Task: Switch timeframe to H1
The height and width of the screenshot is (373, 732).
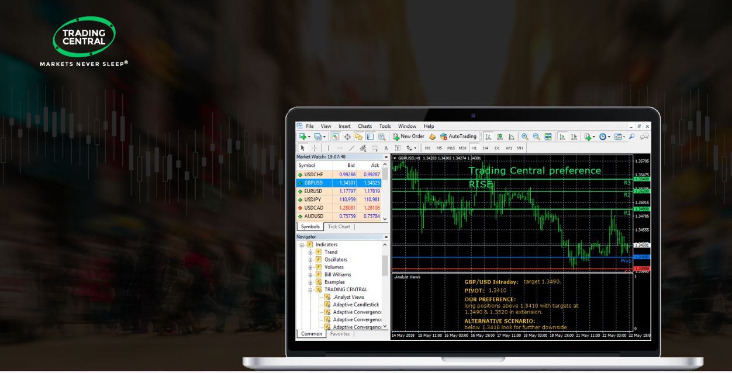Action: tap(474, 148)
